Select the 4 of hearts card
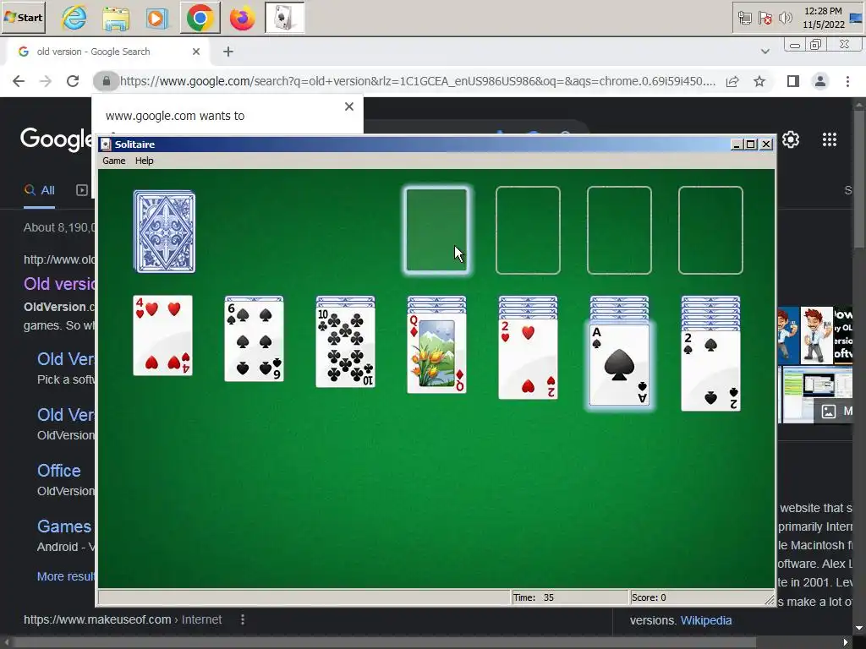Image resolution: width=866 pixels, height=649 pixels. [x=163, y=335]
